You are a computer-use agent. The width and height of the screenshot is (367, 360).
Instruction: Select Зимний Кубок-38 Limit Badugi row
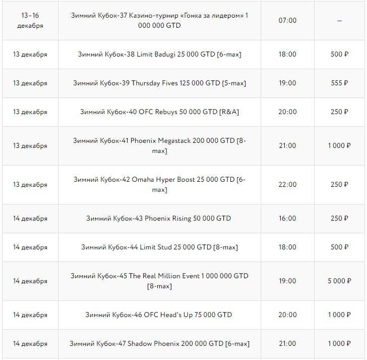pos(159,54)
